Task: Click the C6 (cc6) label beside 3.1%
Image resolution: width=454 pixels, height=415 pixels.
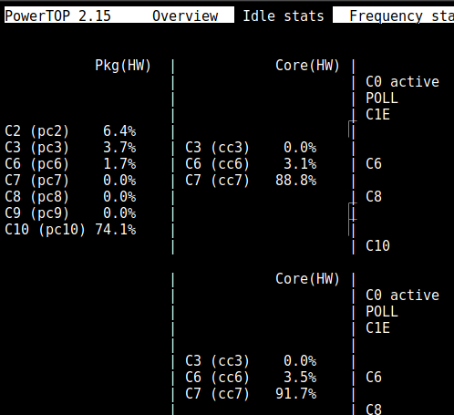Action: [217, 164]
